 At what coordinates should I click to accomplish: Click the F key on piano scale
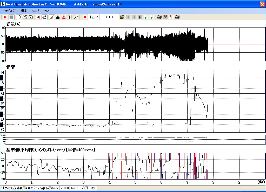pyautogui.click(x=3, y=104)
